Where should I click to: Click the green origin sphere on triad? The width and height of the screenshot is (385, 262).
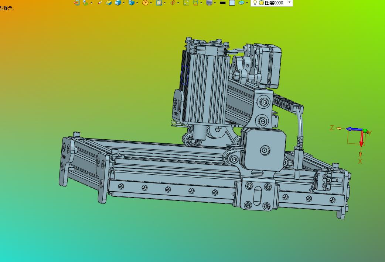[365, 131]
